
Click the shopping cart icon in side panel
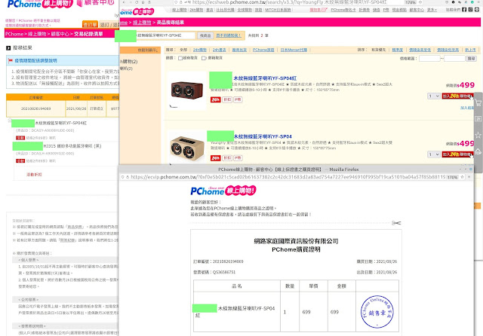(x=478, y=103)
